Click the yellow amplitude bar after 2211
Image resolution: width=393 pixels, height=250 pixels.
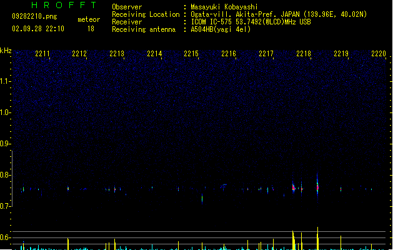click(x=68, y=244)
